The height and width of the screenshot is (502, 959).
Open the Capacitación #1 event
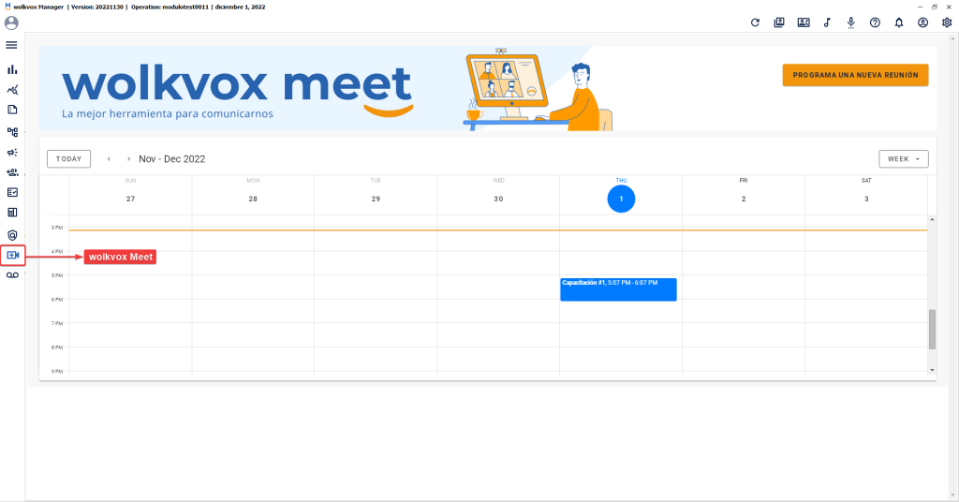618,289
